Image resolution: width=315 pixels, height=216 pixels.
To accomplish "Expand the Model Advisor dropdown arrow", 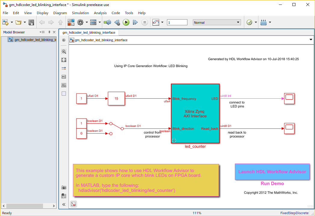I will (256, 22).
